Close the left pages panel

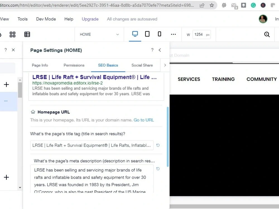pyautogui.click(x=13, y=50)
